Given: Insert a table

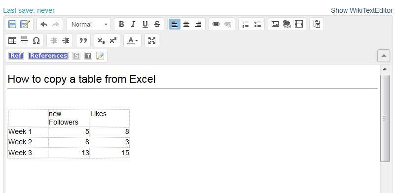Looking at the screenshot, I should [12, 40].
